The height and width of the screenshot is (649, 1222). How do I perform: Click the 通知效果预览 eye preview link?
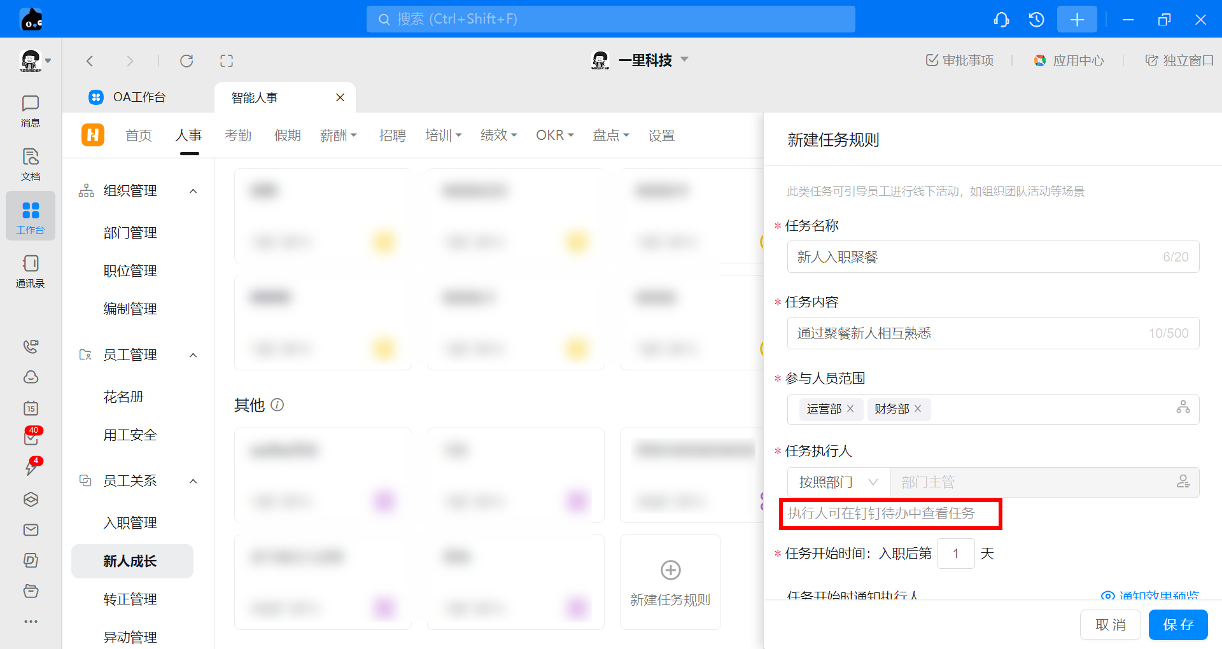(1151, 596)
